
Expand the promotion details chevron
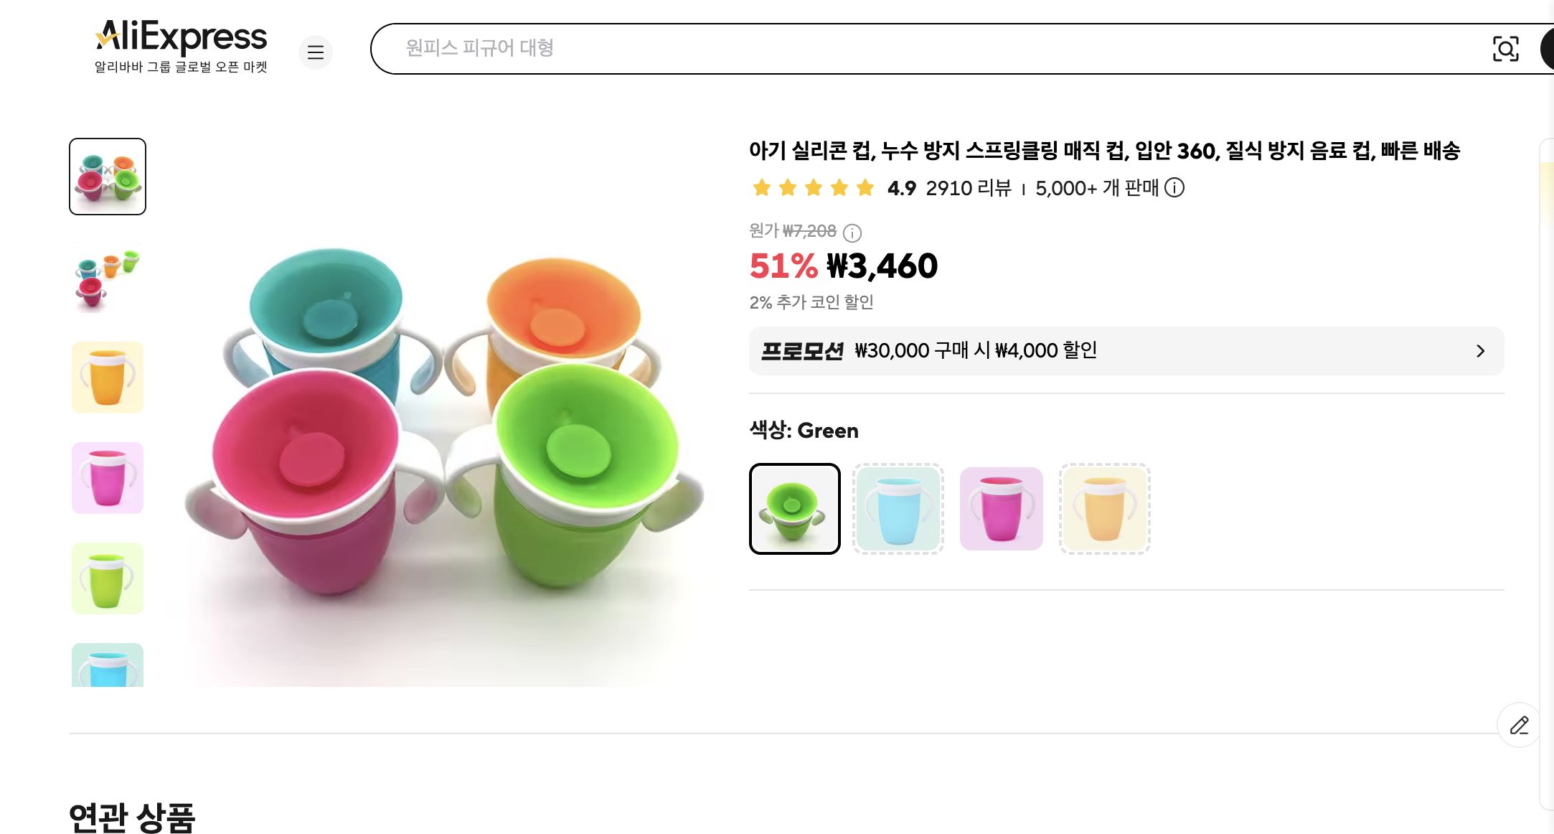click(1480, 351)
